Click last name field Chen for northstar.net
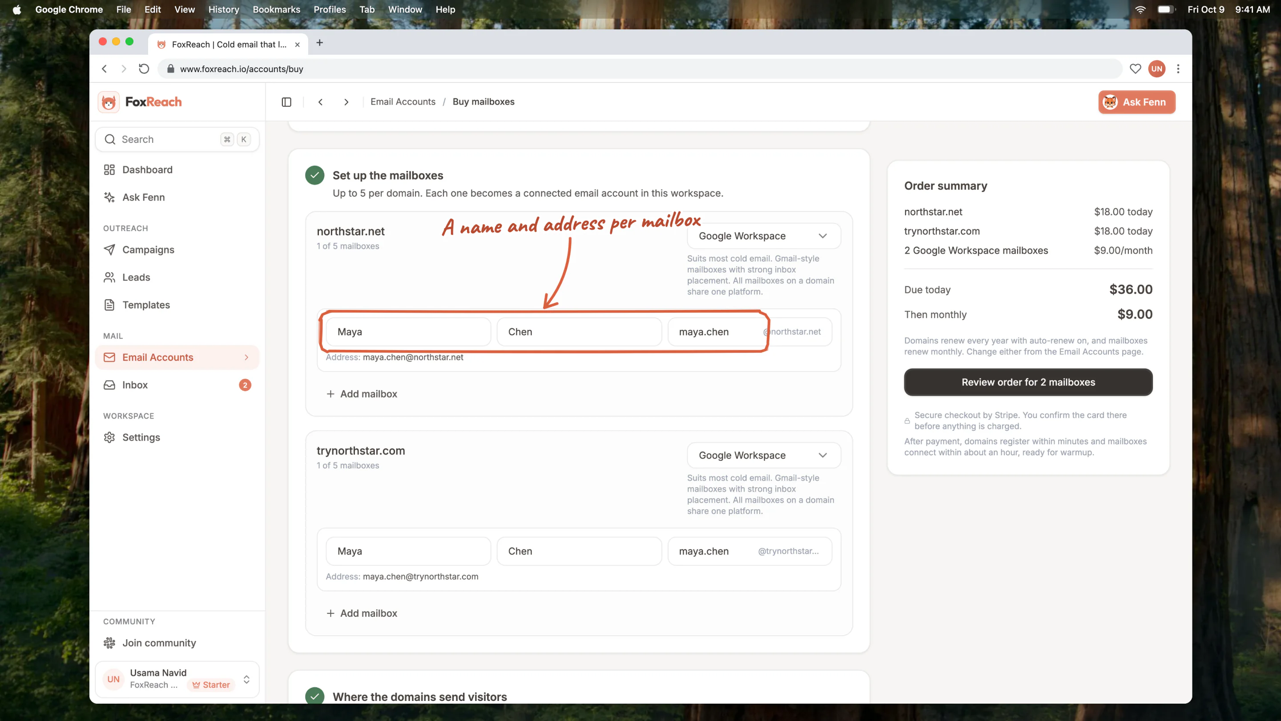 point(579,332)
